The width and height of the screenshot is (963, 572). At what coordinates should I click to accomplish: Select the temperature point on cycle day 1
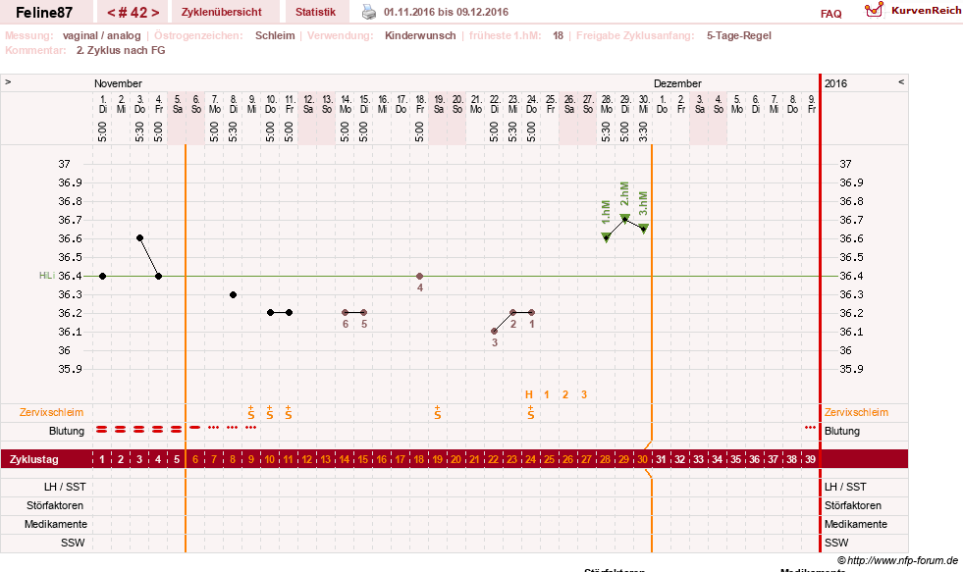(x=102, y=276)
